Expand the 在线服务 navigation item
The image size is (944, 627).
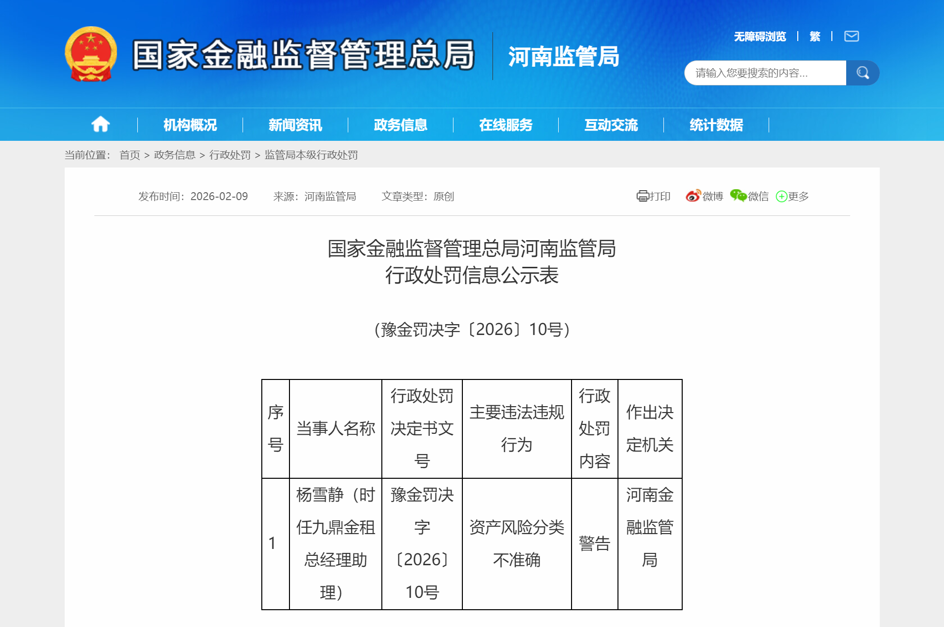pos(506,125)
